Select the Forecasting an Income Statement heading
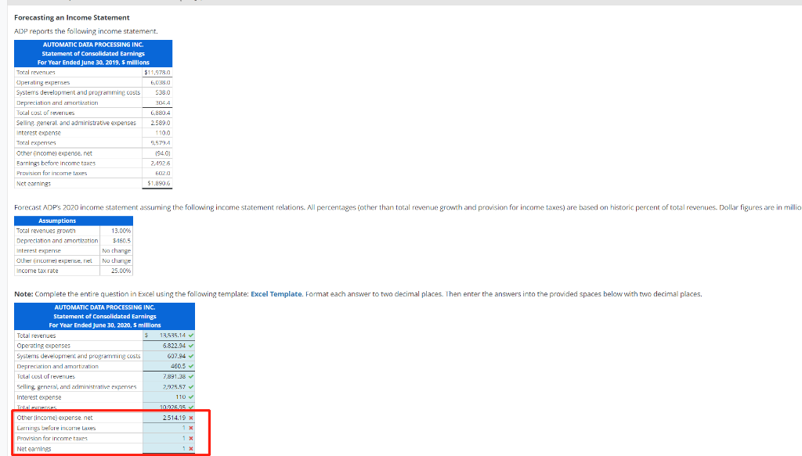 point(70,17)
